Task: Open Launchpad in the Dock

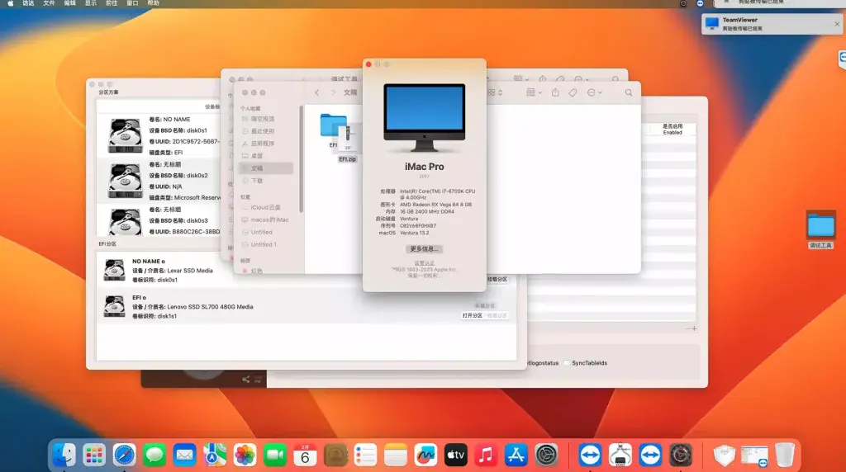Action: tap(94, 455)
